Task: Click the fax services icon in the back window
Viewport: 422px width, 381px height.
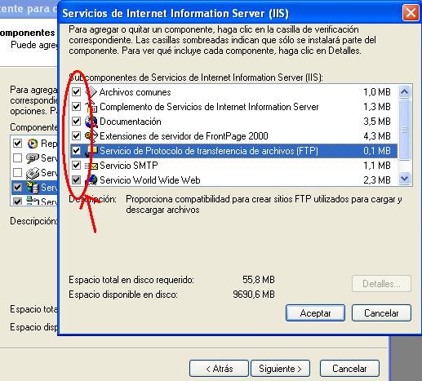Action: (33, 173)
